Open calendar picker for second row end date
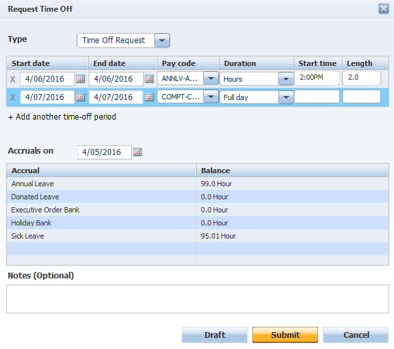The width and height of the screenshot is (394, 349). (x=149, y=97)
